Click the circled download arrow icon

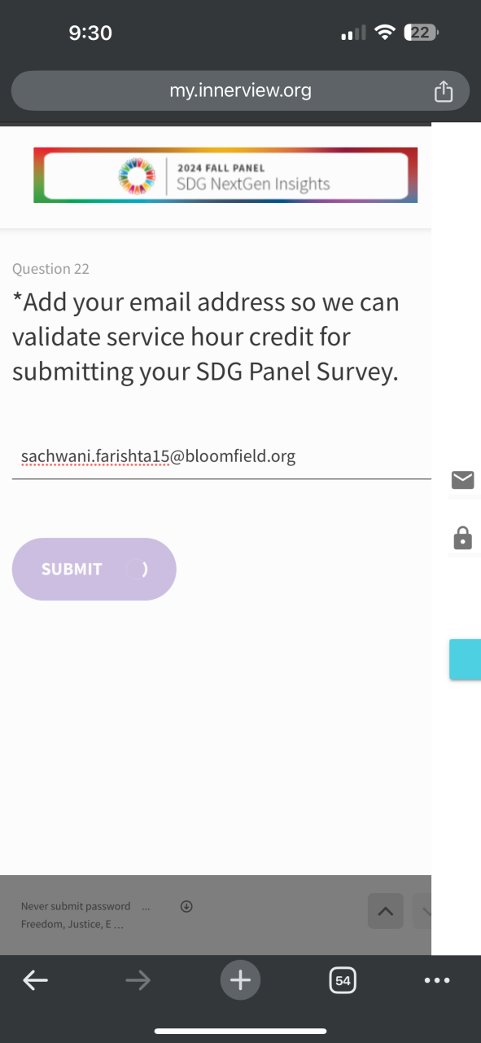(186, 906)
